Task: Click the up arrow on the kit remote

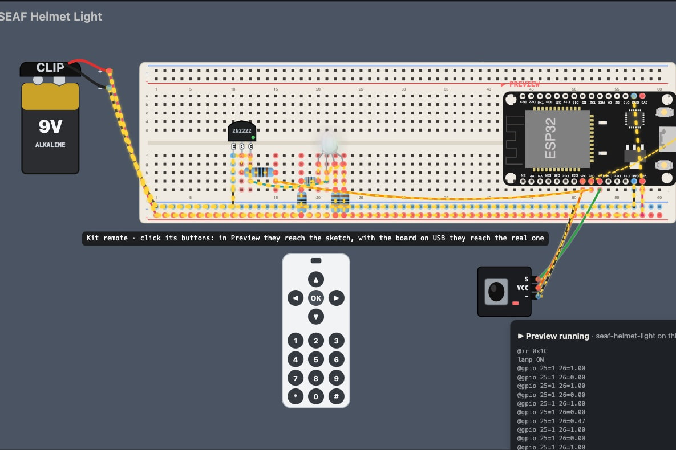Action: pyautogui.click(x=316, y=280)
